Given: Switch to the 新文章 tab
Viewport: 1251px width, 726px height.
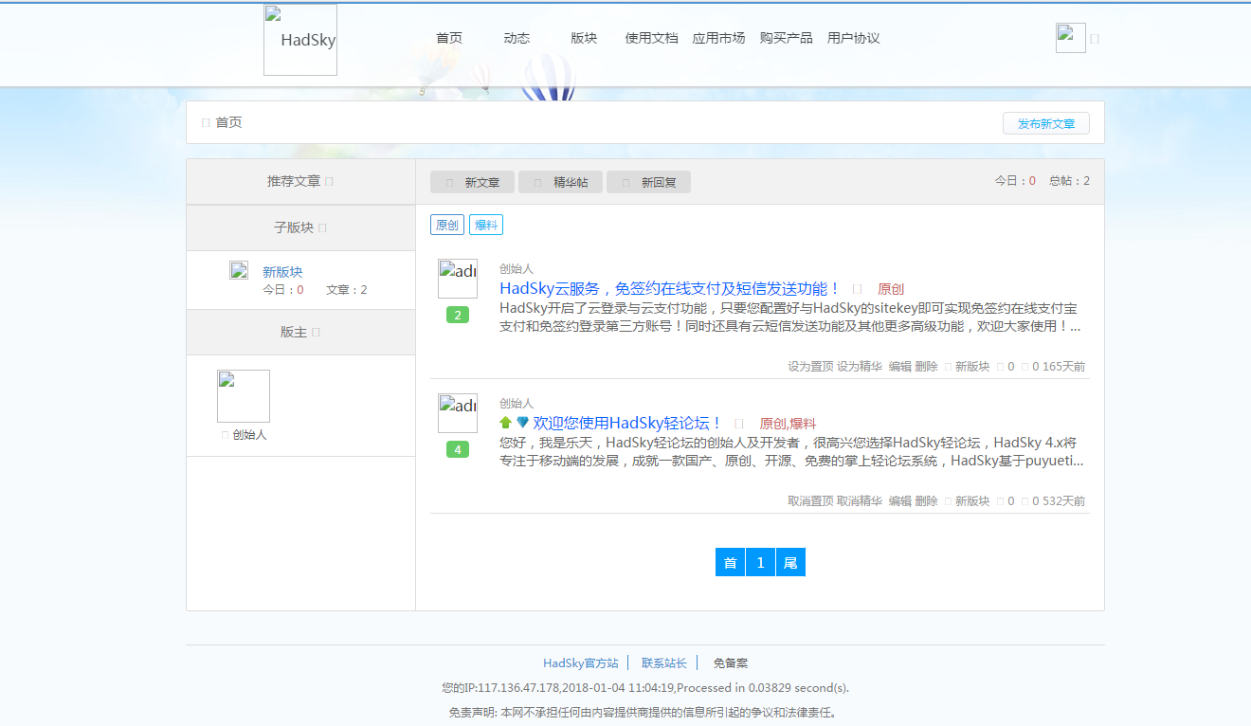Looking at the screenshot, I should tap(472, 182).
